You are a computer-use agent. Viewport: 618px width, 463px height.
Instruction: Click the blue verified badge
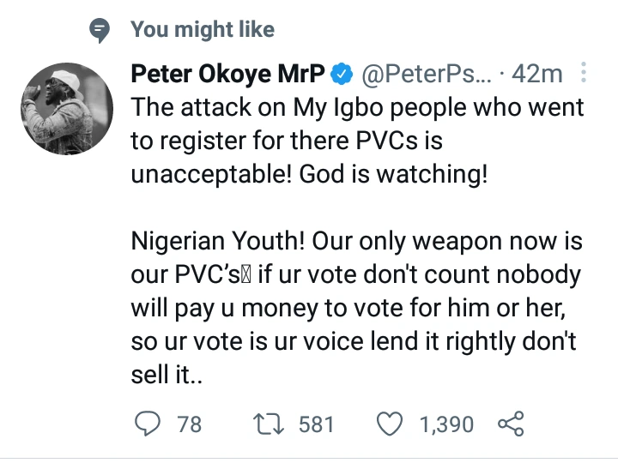pyautogui.click(x=341, y=75)
